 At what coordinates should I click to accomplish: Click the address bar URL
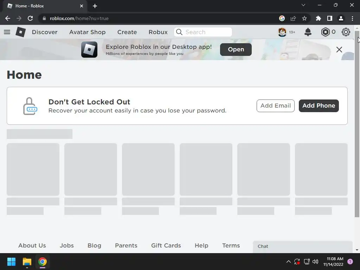[79, 18]
